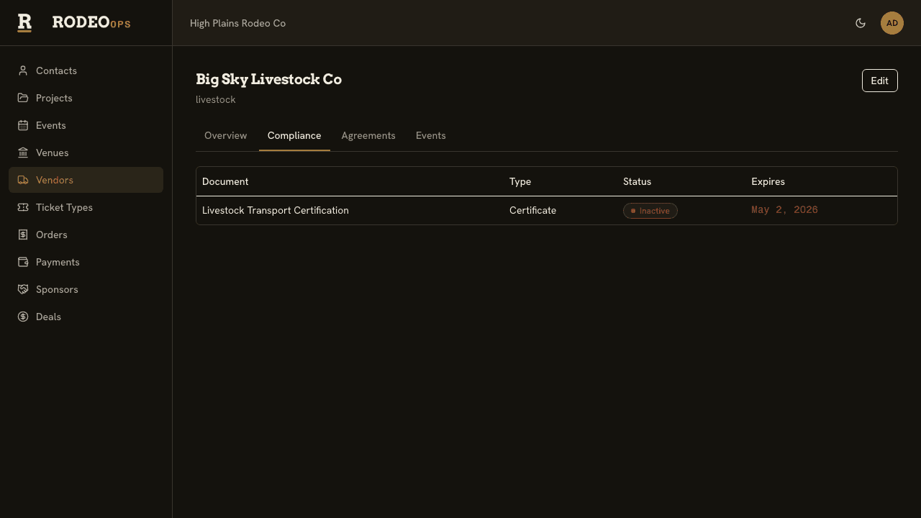
Task: Open the Sponsors label in the sidebar
Action: 57,289
